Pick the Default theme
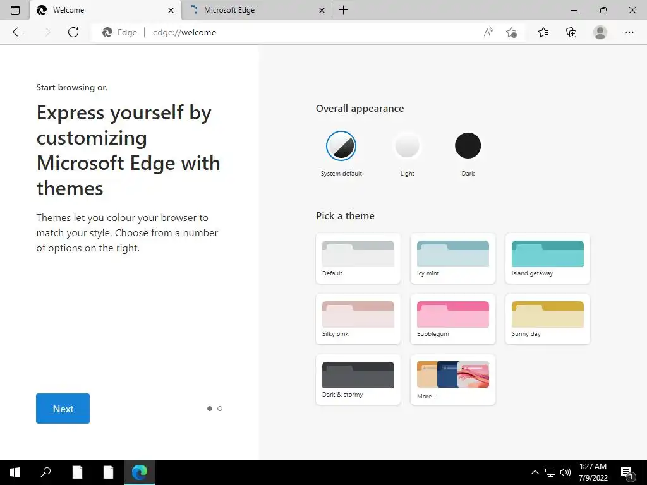Viewport: 647px width, 485px height. point(358,258)
